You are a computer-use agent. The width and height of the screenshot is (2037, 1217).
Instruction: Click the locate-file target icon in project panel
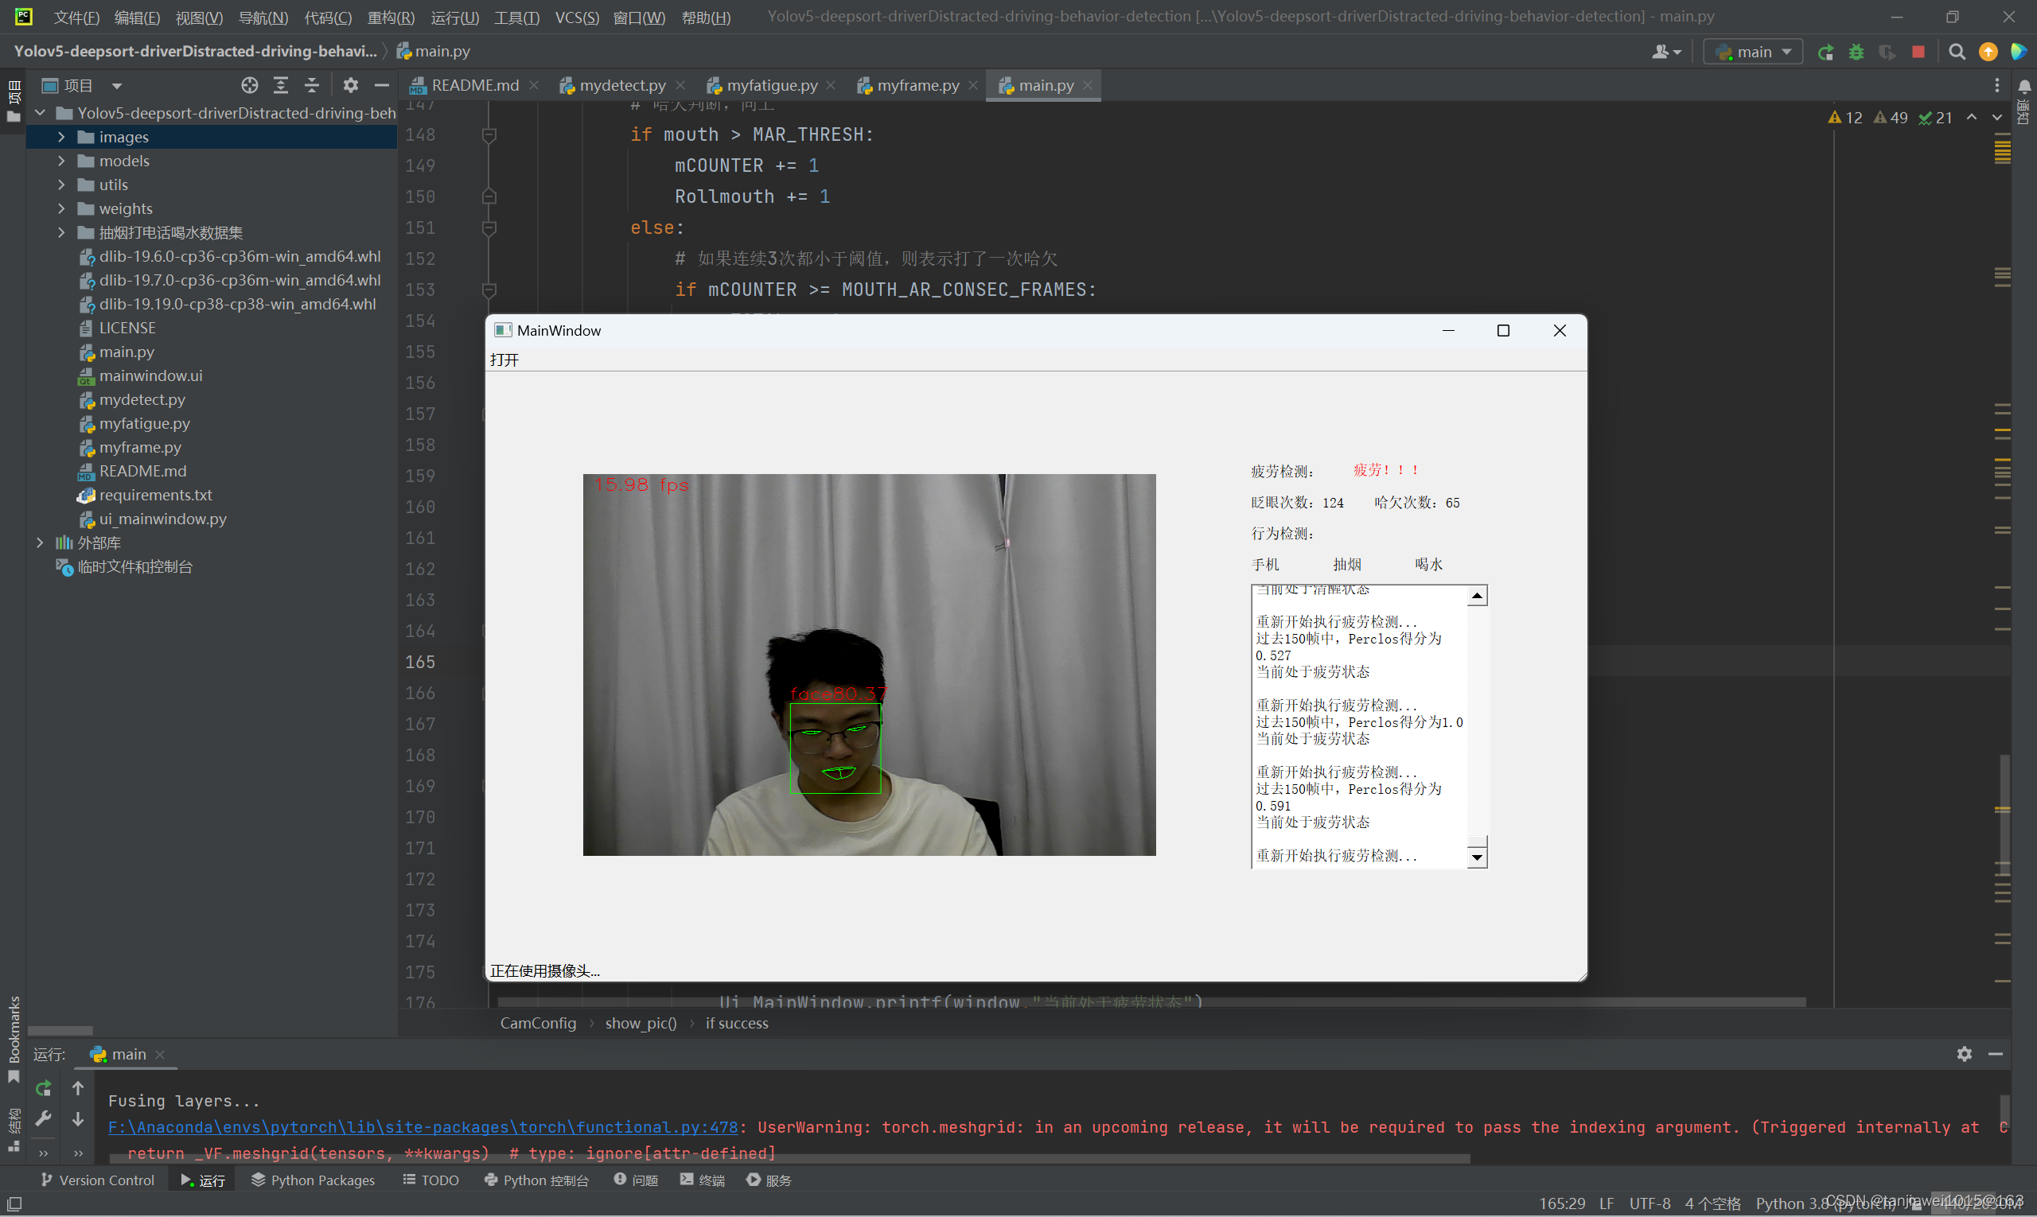click(x=249, y=84)
